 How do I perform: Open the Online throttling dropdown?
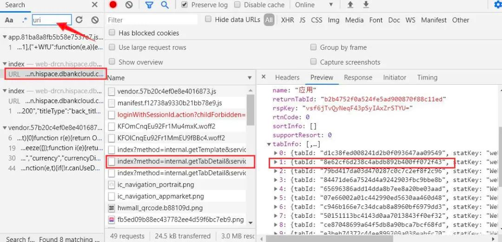[314, 5]
